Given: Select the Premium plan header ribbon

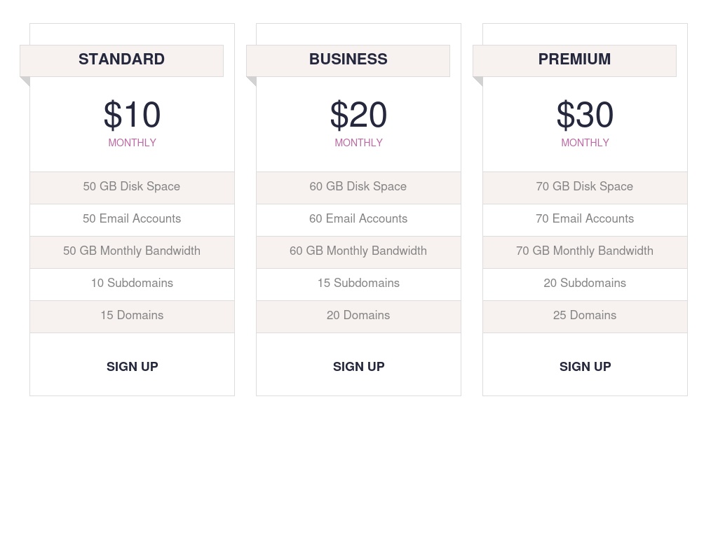Looking at the screenshot, I should 574,60.
